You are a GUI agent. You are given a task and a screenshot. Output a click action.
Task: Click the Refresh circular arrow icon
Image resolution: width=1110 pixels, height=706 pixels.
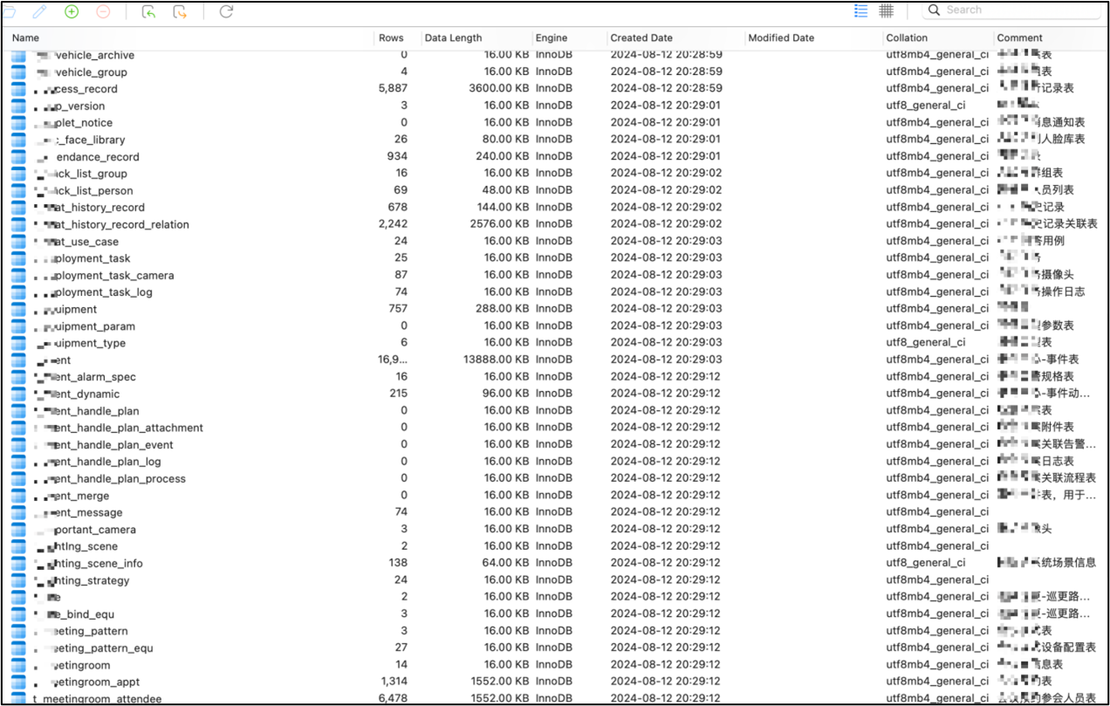click(x=226, y=11)
